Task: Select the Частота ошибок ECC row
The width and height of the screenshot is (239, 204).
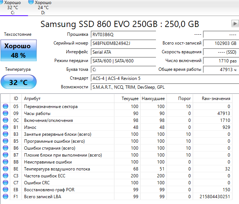Action: click(117, 176)
